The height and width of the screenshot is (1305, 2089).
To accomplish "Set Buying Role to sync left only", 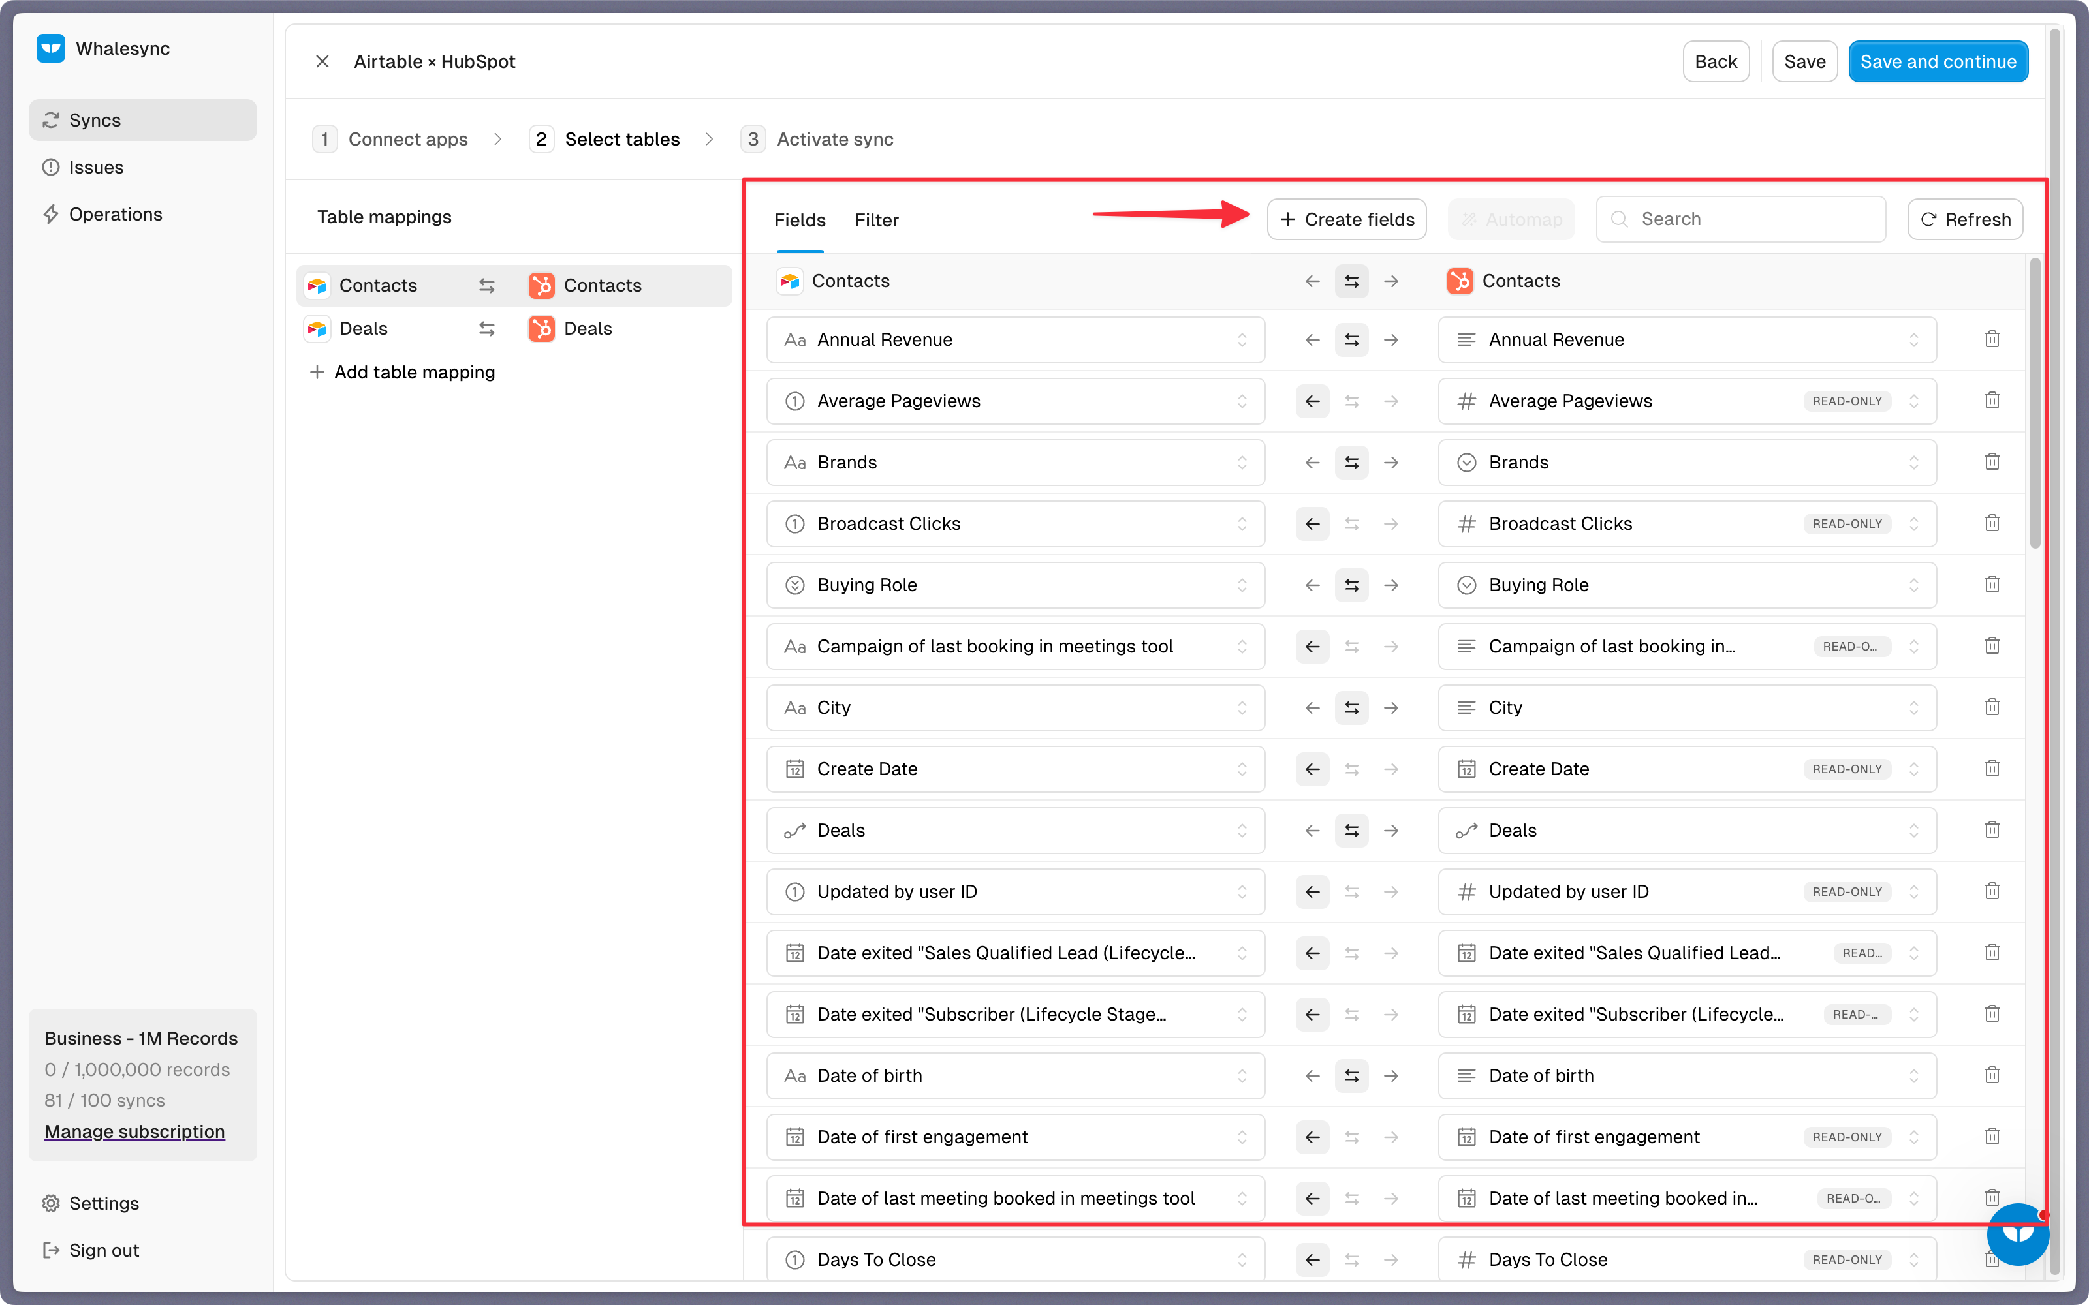I will click(1312, 585).
